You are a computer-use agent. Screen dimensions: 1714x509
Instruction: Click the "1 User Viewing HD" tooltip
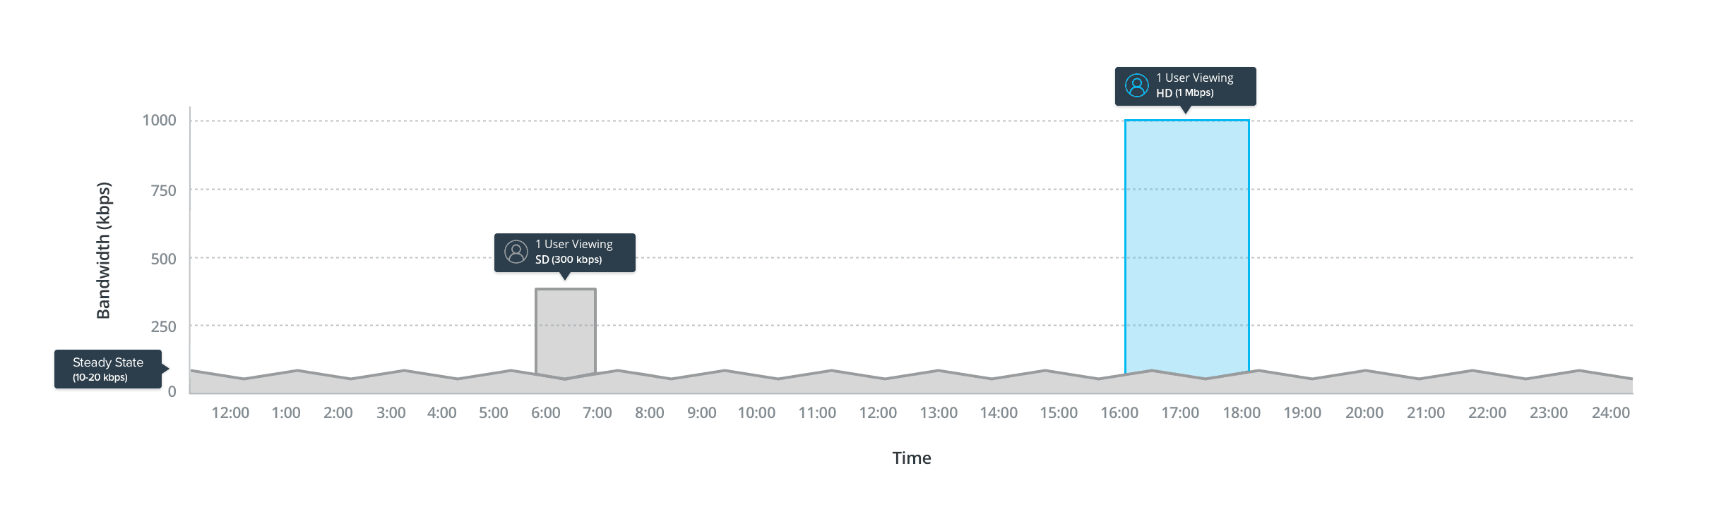[1194, 85]
